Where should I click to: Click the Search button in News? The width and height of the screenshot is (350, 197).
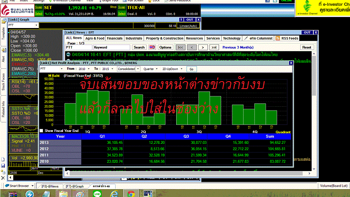tap(139, 47)
